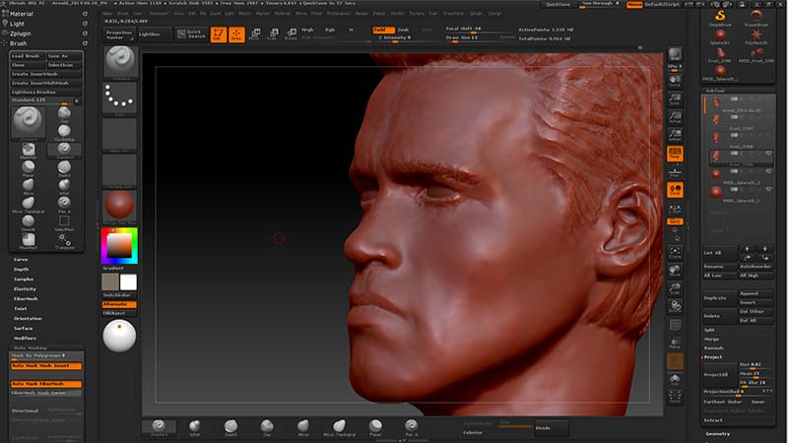This screenshot has width=788, height=443.
Task: Open the Document menu
Action: pos(159,14)
